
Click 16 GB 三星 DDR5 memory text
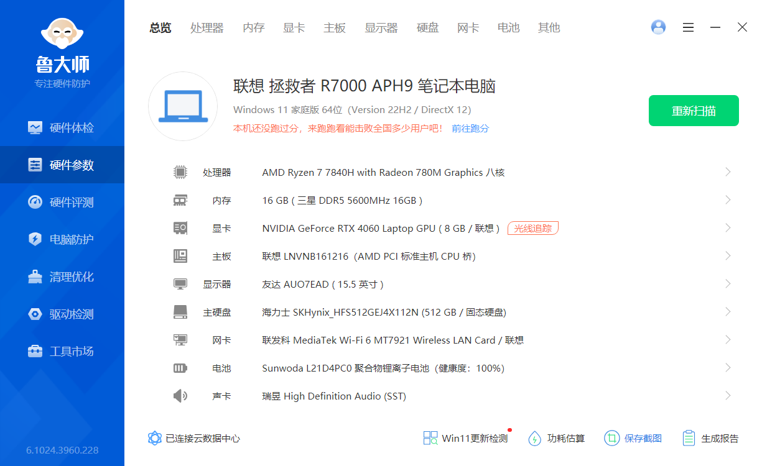coord(342,201)
